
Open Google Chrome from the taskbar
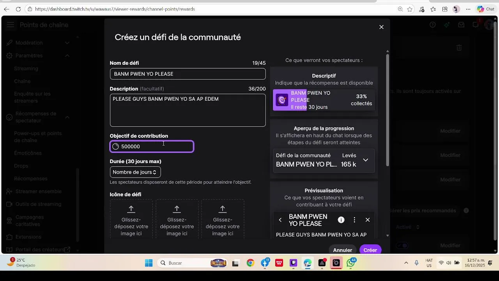pyautogui.click(x=250, y=263)
